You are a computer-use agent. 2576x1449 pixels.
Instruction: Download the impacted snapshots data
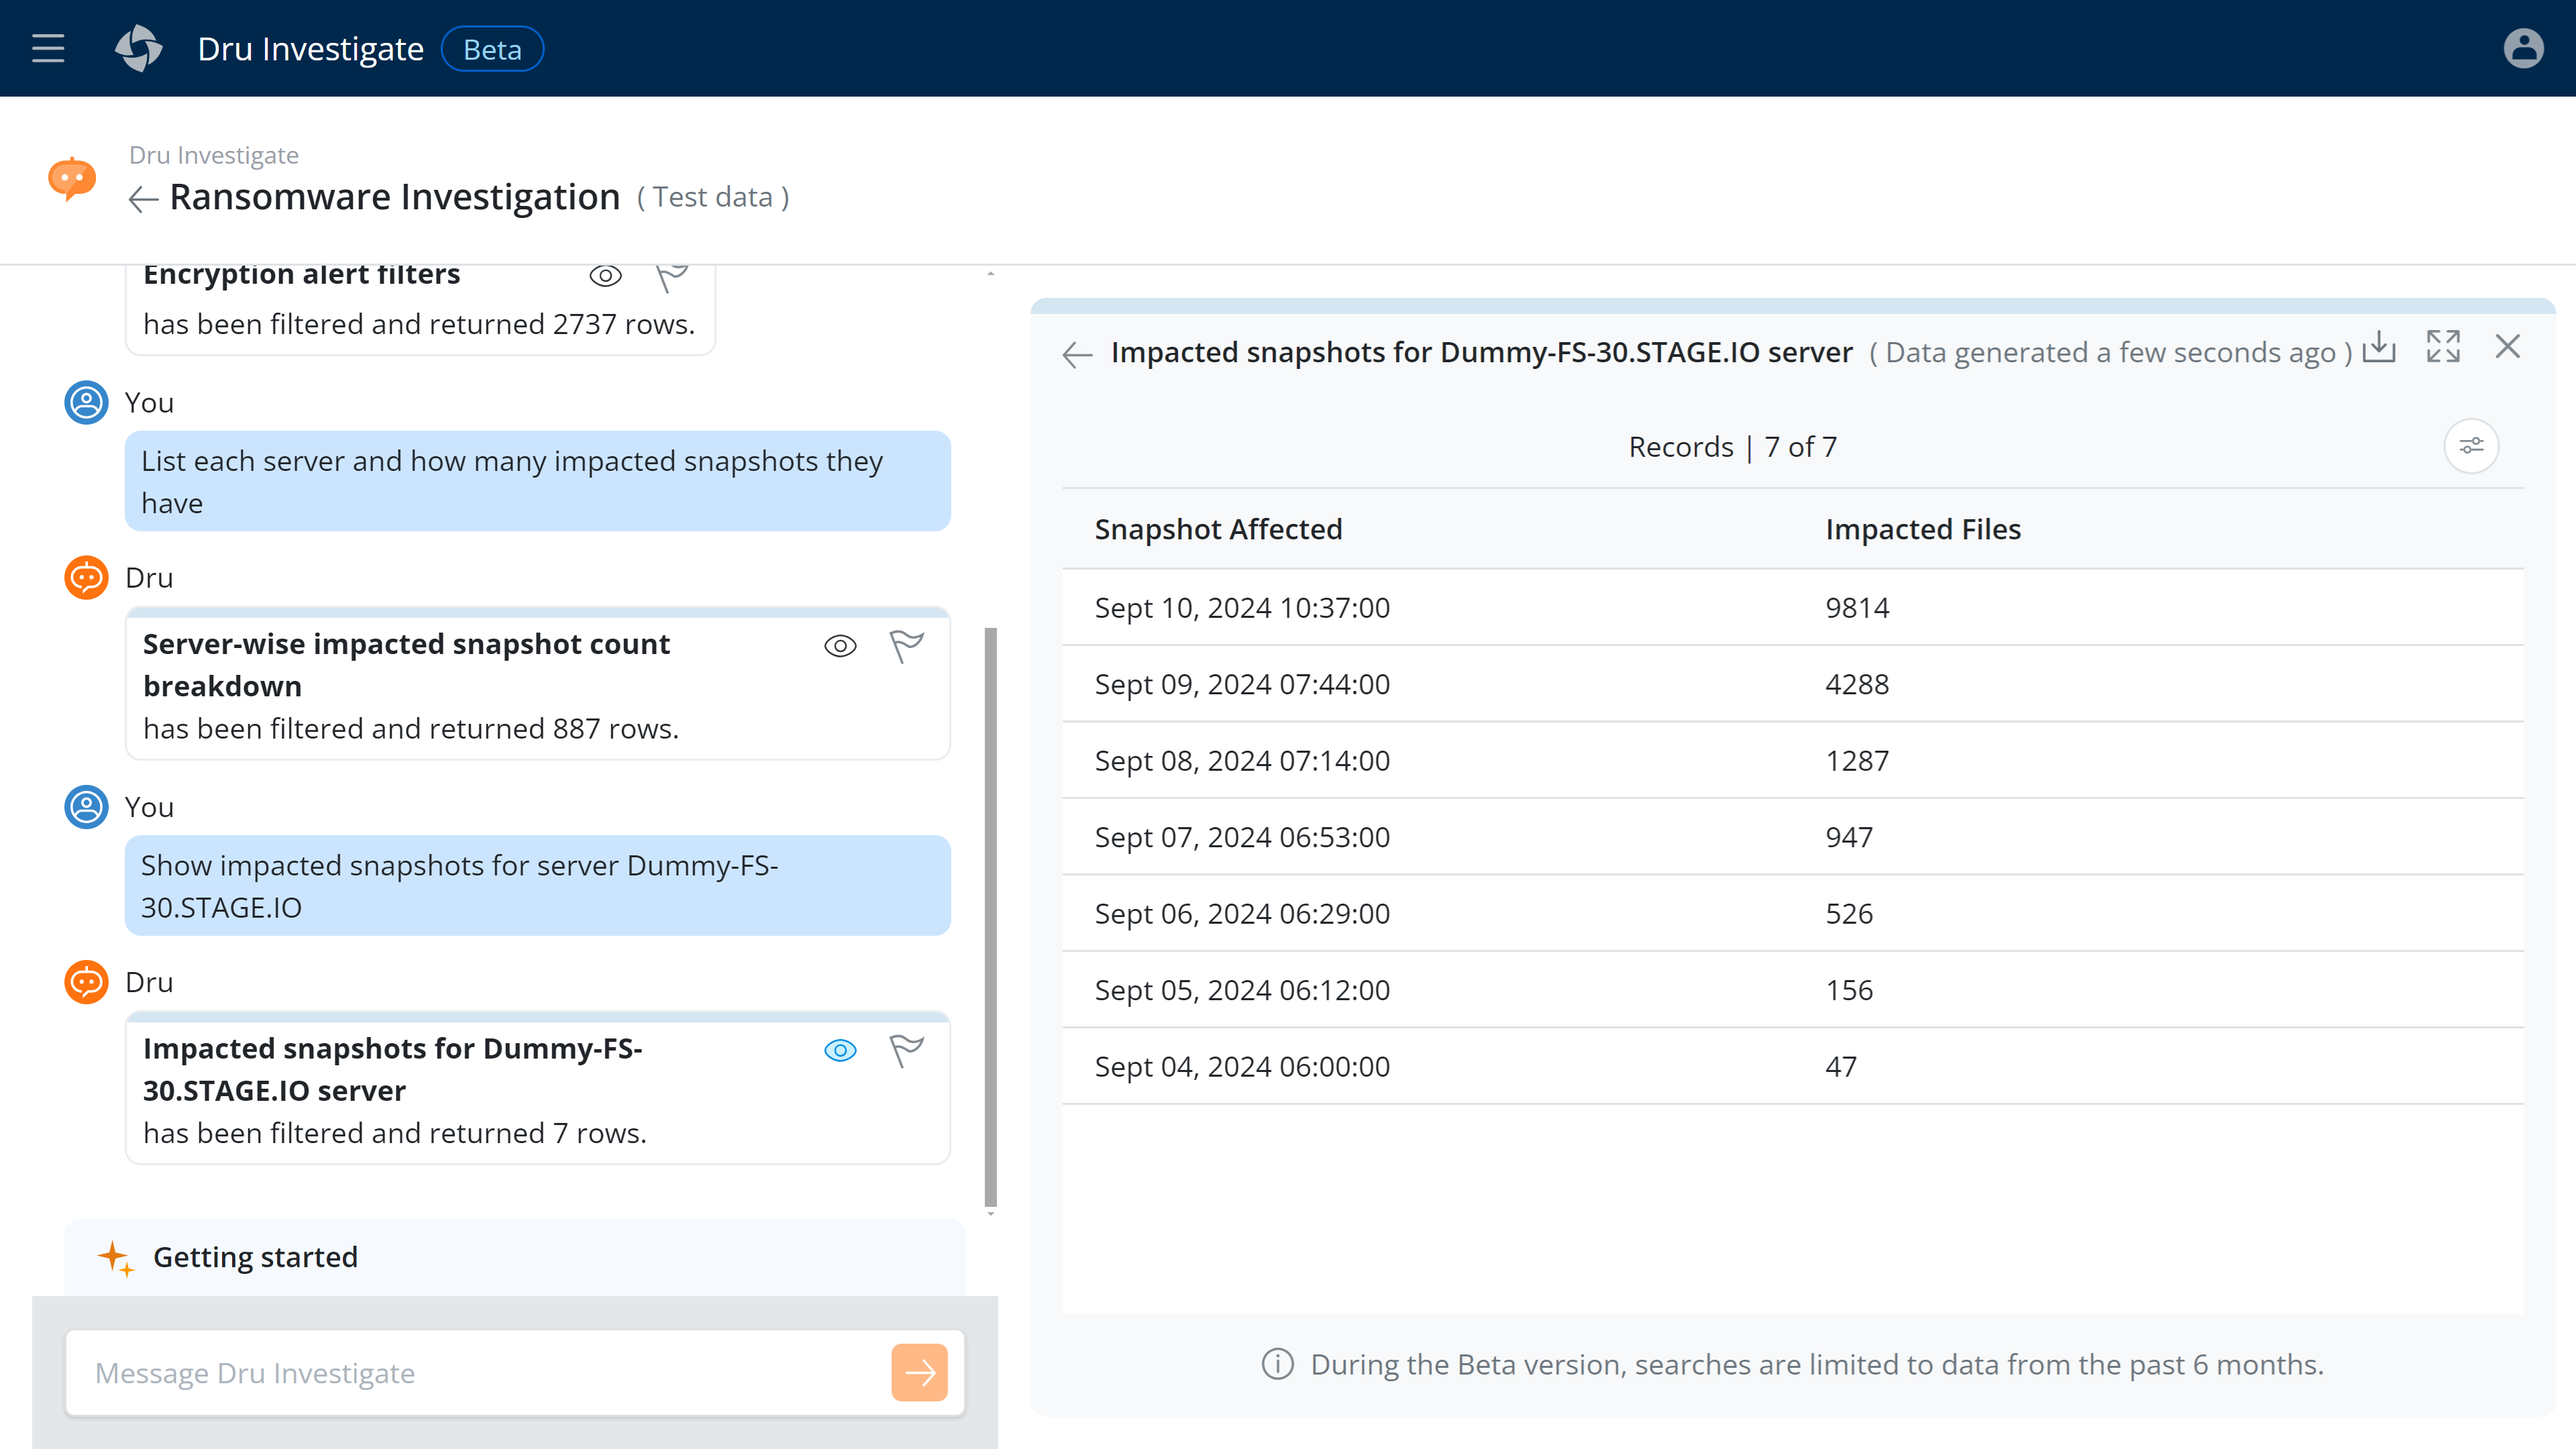2379,347
